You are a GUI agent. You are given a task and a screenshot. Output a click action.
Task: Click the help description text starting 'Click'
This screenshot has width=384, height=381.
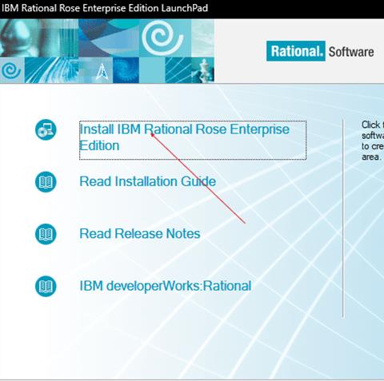point(373,141)
